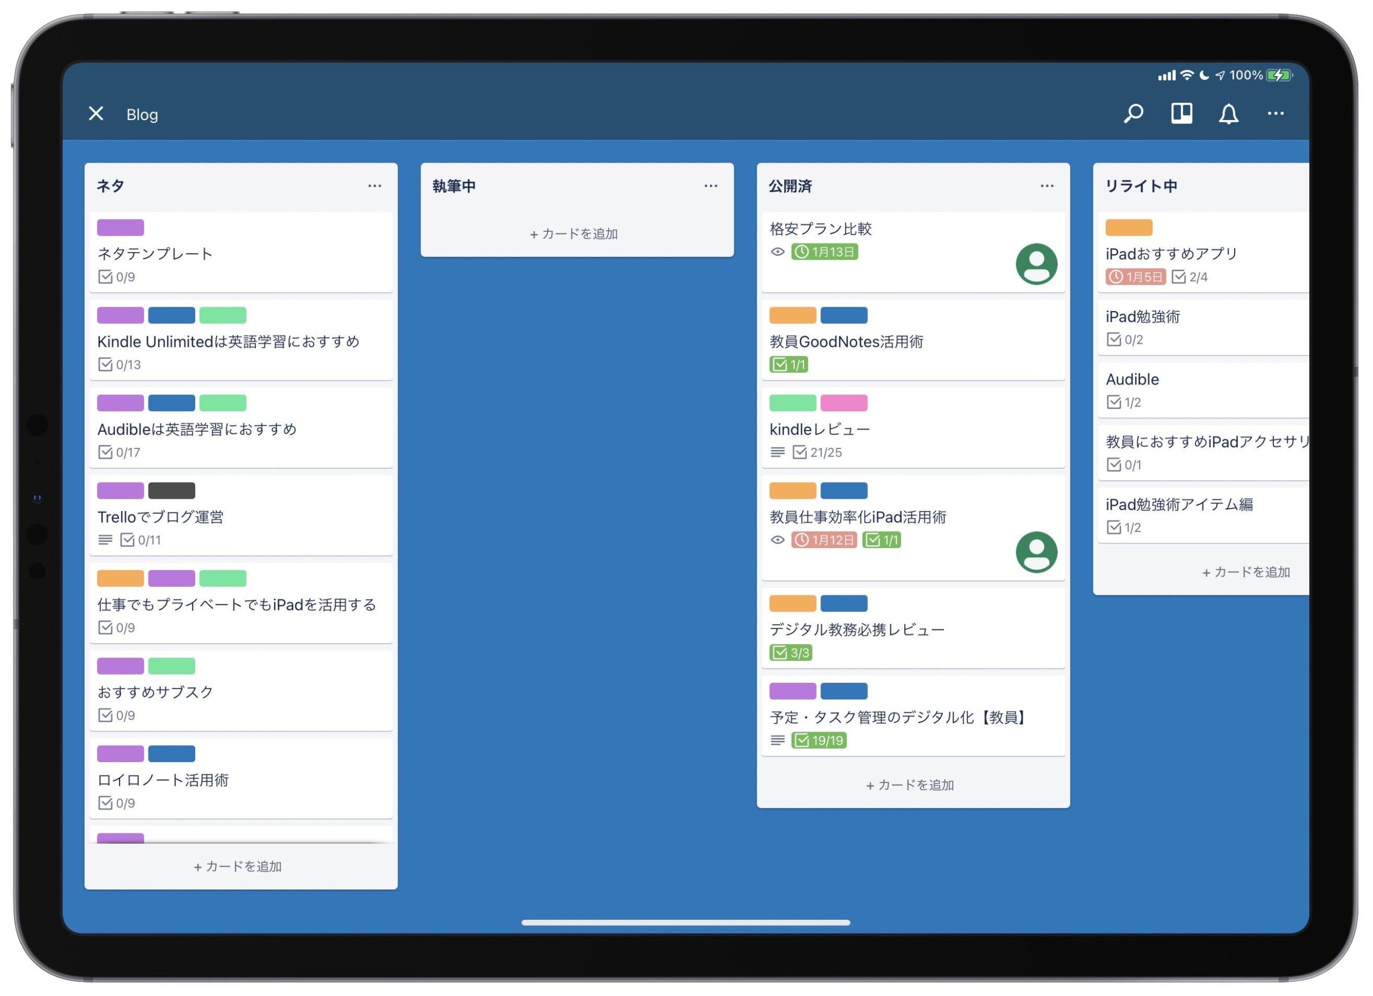Viewport: 1373px width, 996px height.
Task: Click the orange label on iPadおすすめアプリ card
Action: (1129, 227)
